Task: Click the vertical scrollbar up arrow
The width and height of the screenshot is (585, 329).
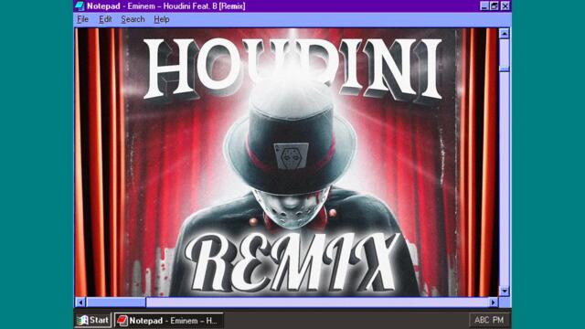Action: 504,34
